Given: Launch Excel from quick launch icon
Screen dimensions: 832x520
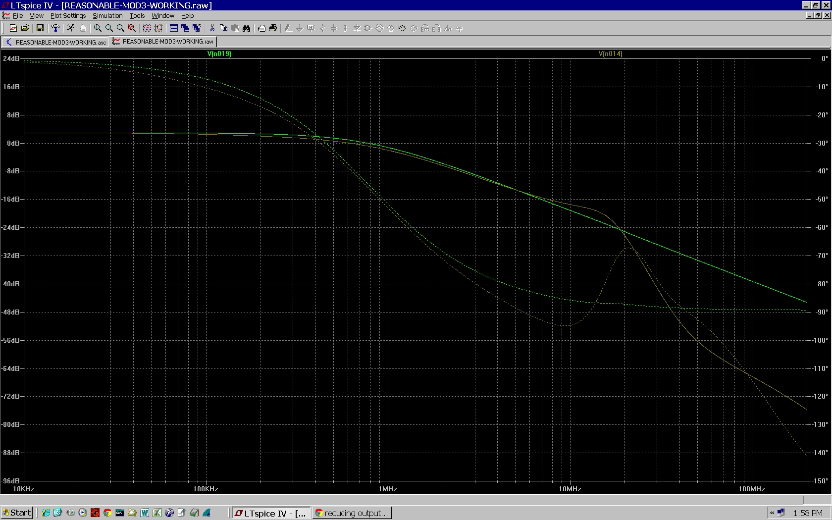Looking at the screenshot, I should (x=157, y=513).
